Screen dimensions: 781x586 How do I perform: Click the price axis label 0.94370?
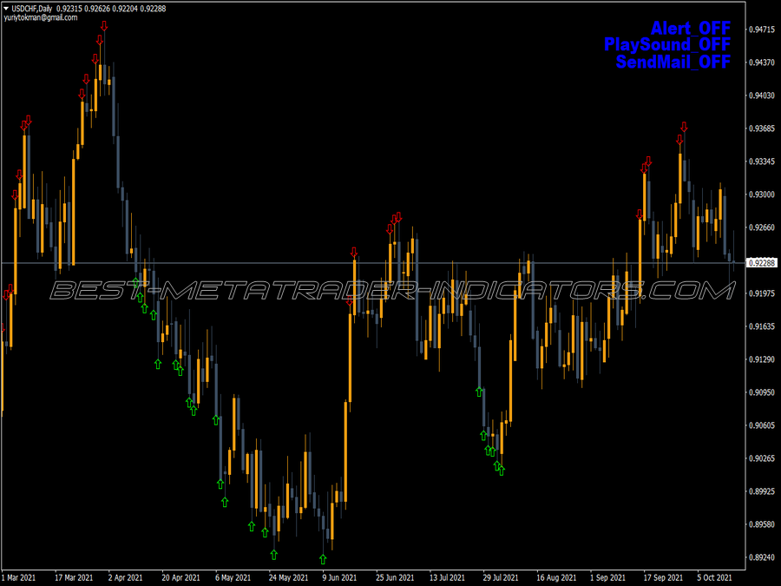[x=762, y=63]
